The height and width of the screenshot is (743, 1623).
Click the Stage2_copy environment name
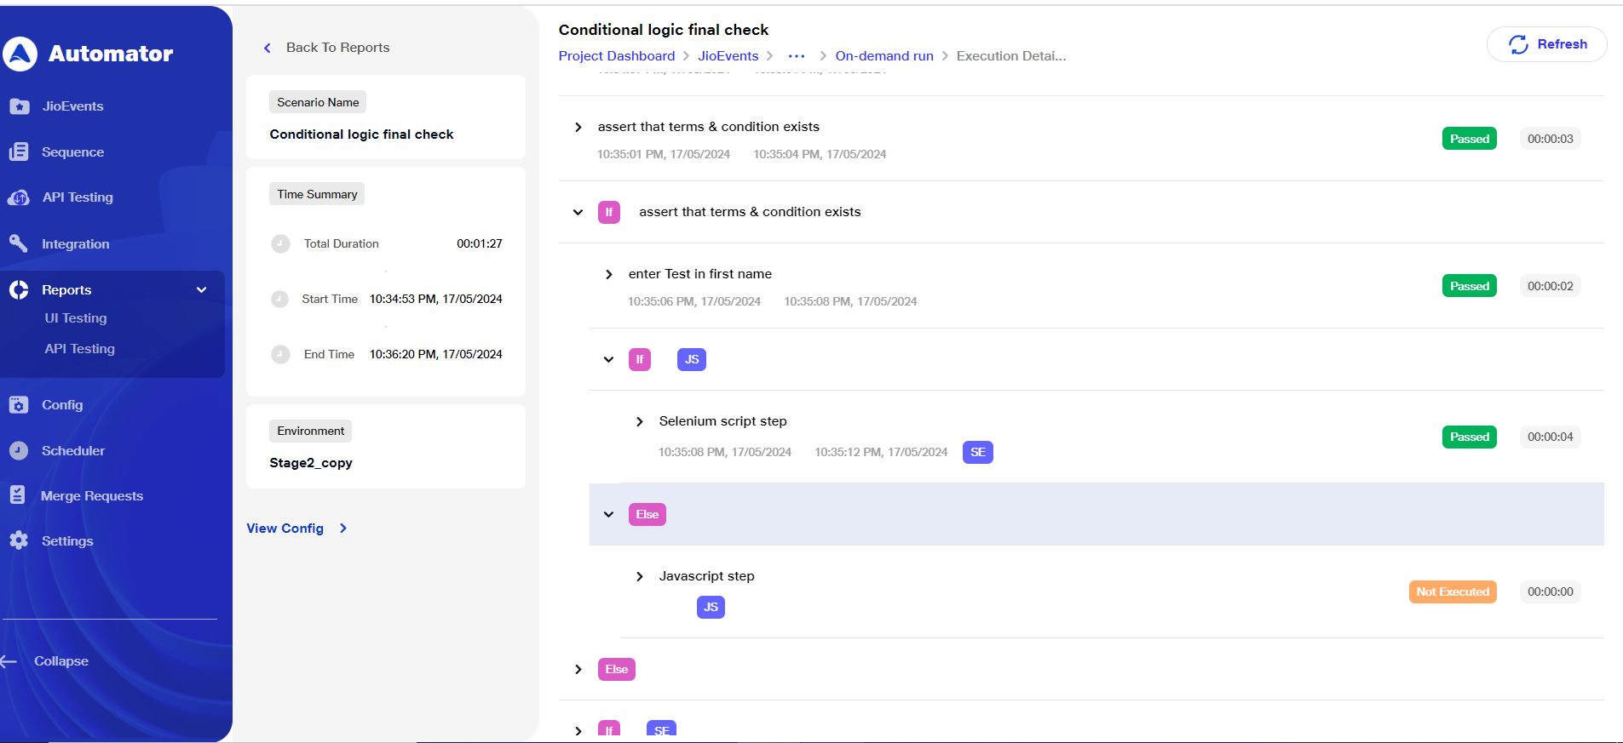pyautogui.click(x=311, y=463)
